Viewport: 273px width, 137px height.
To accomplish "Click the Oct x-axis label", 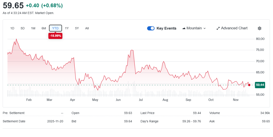I will coord(211,100).
